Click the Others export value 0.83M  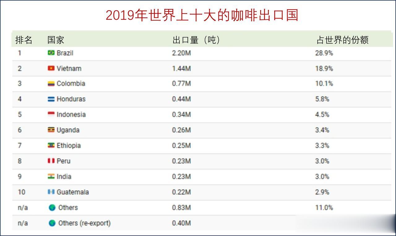click(181, 208)
